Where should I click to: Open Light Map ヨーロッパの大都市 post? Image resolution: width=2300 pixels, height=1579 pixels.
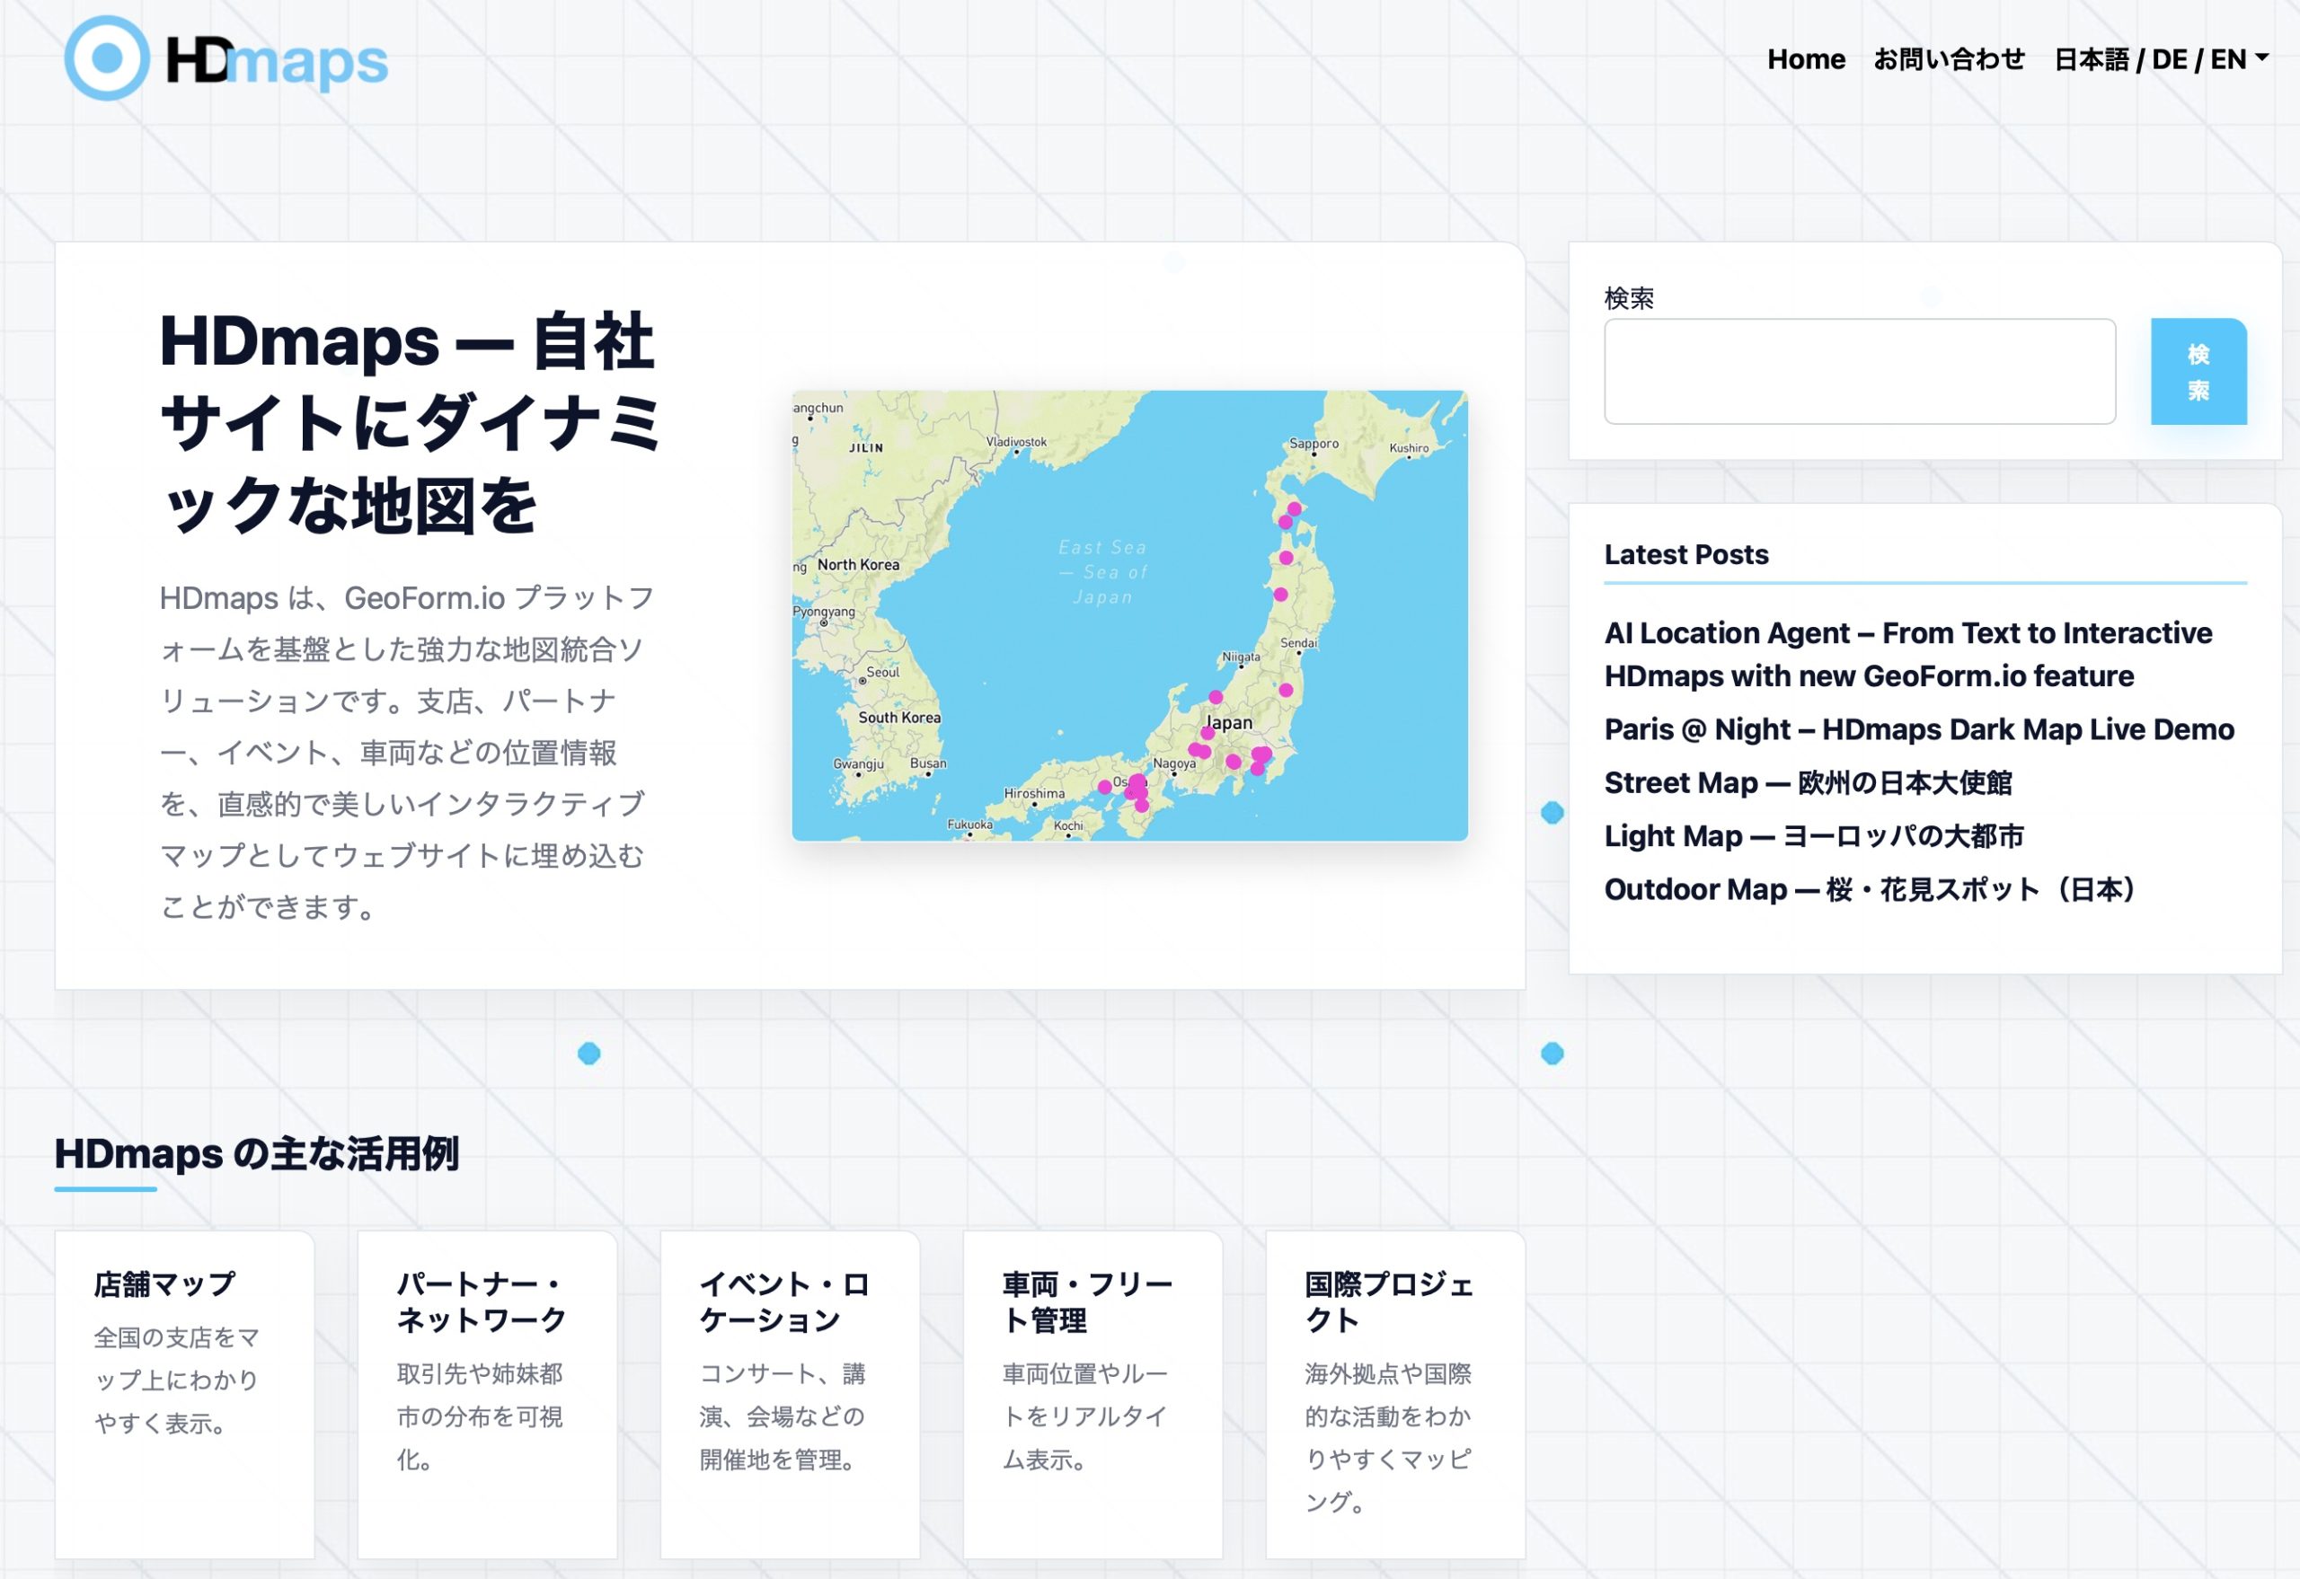[x=1813, y=836]
